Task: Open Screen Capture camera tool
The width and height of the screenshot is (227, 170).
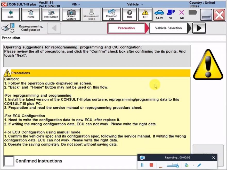Action: (71, 14)
